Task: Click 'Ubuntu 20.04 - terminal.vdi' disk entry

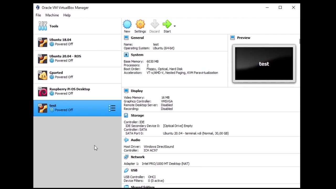Action: pyautogui.click(x=196, y=133)
